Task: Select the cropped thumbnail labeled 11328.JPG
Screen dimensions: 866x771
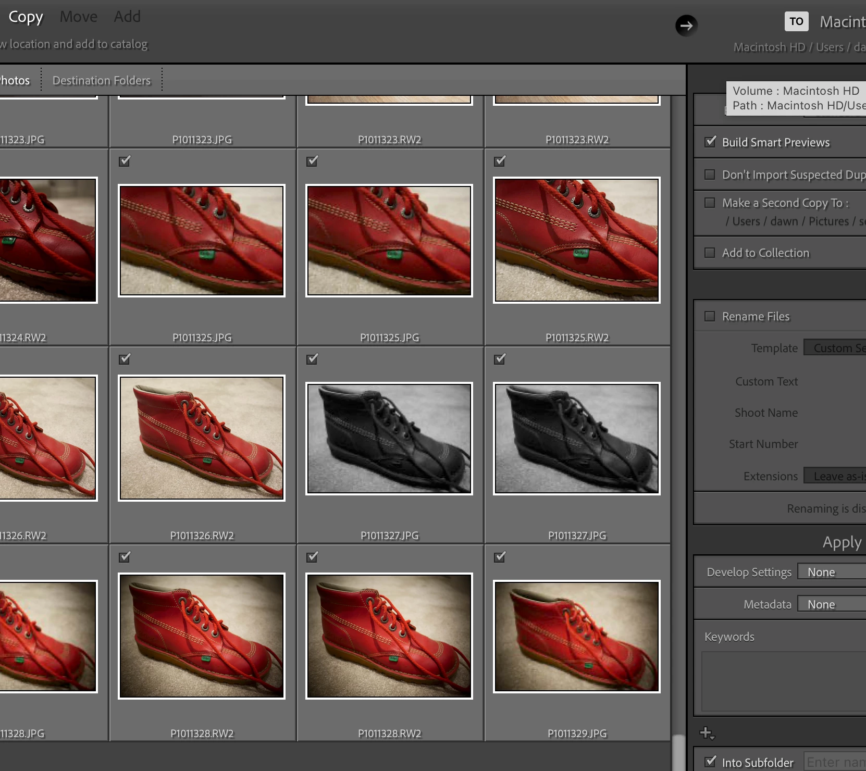Action: pyautogui.click(x=48, y=636)
